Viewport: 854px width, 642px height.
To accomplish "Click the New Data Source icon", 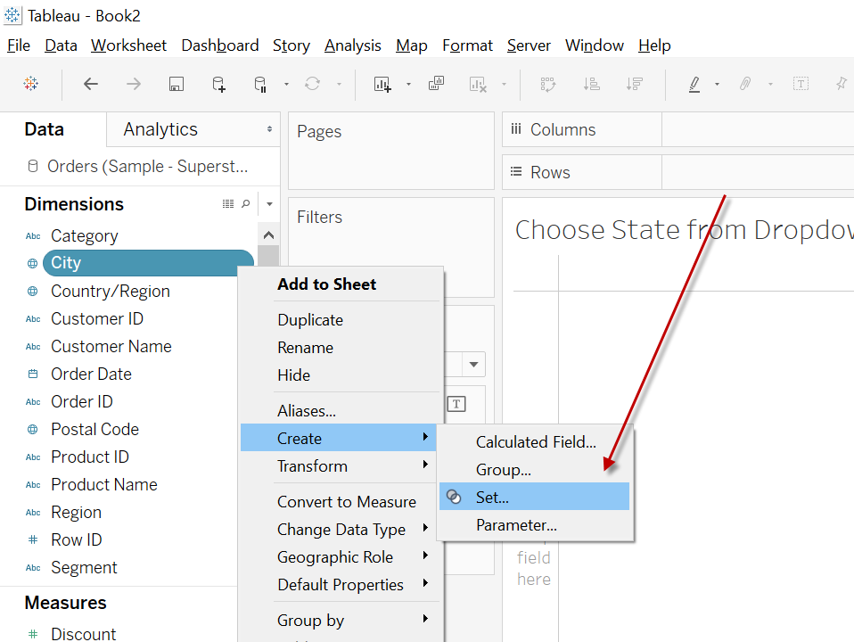I will coord(218,84).
